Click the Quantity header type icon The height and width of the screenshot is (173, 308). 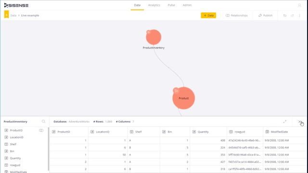click(x=194, y=132)
